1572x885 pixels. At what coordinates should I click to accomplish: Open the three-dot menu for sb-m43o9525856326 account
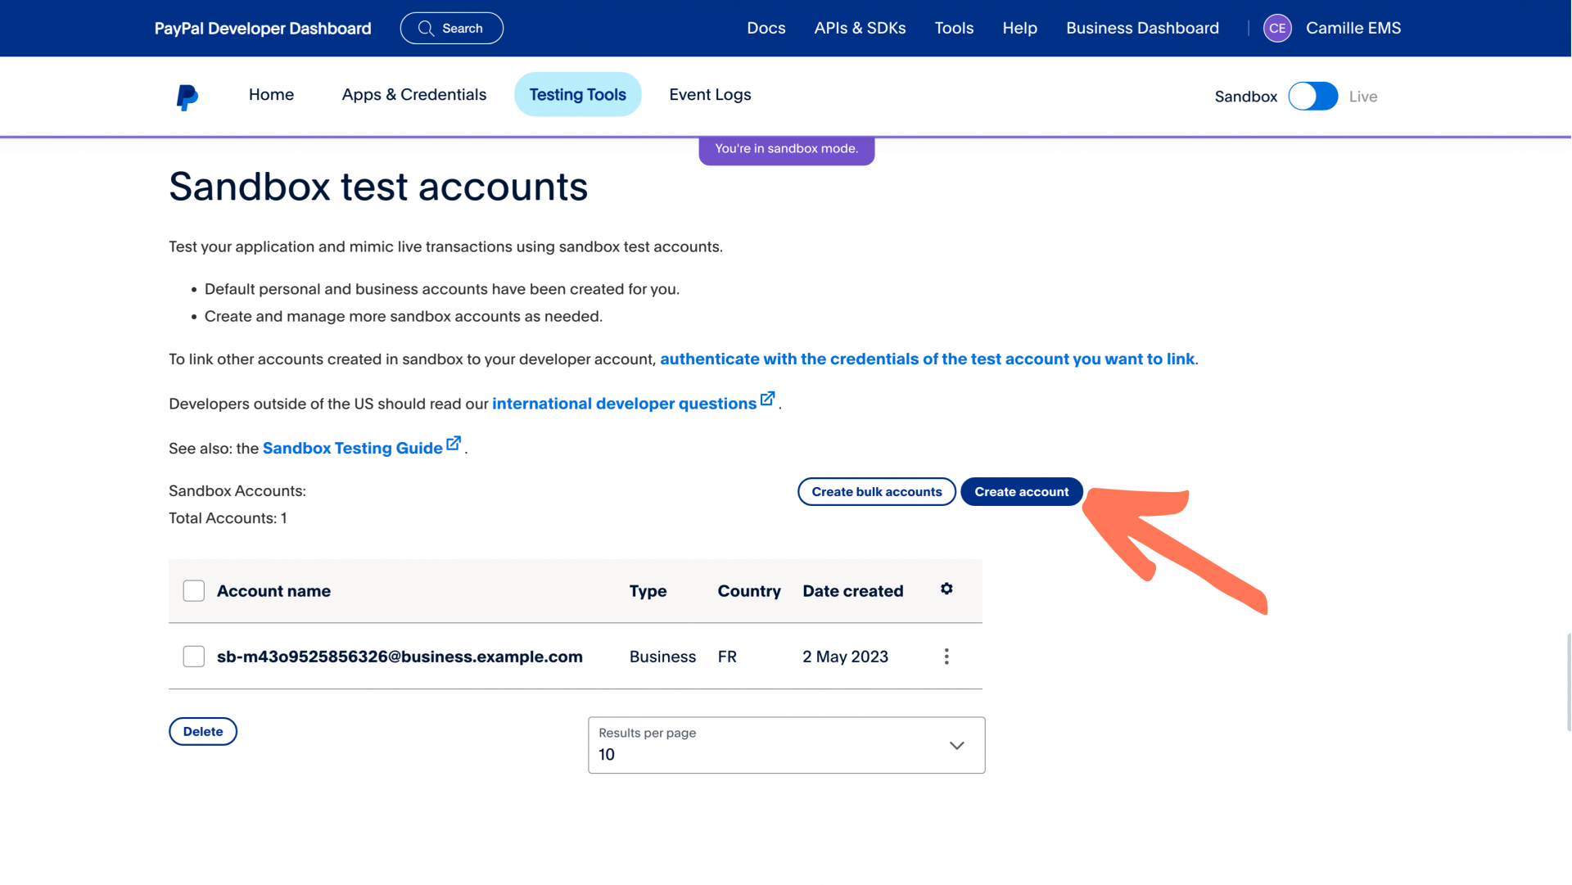[x=946, y=657]
